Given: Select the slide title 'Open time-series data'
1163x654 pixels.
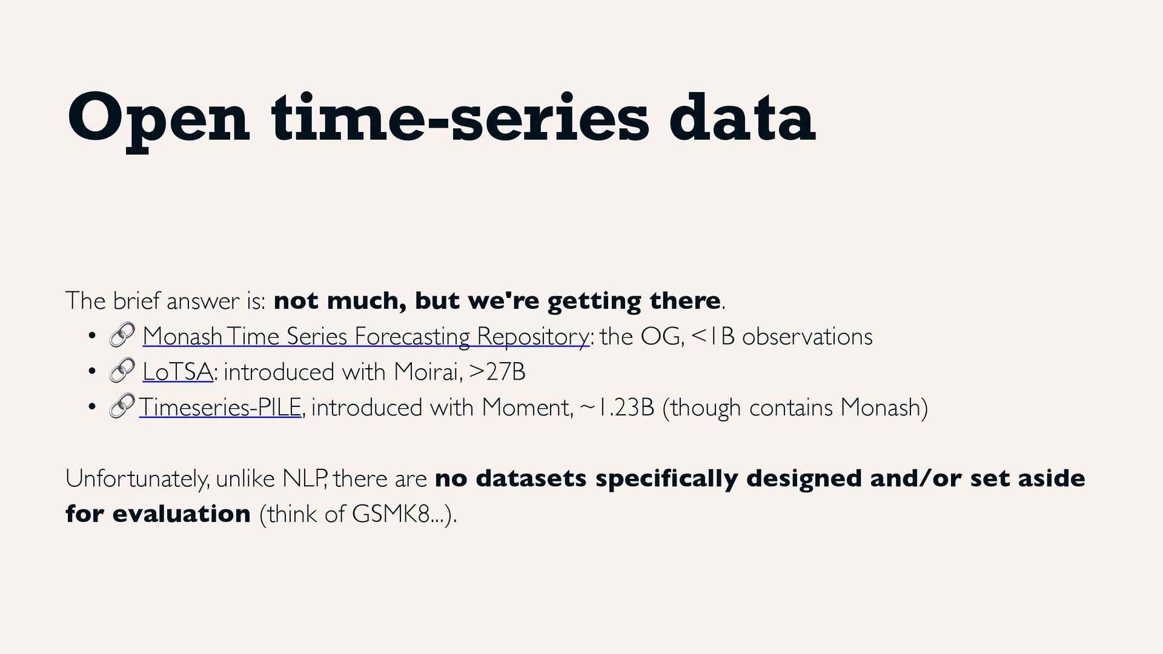Looking at the screenshot, I should point(441,119).
